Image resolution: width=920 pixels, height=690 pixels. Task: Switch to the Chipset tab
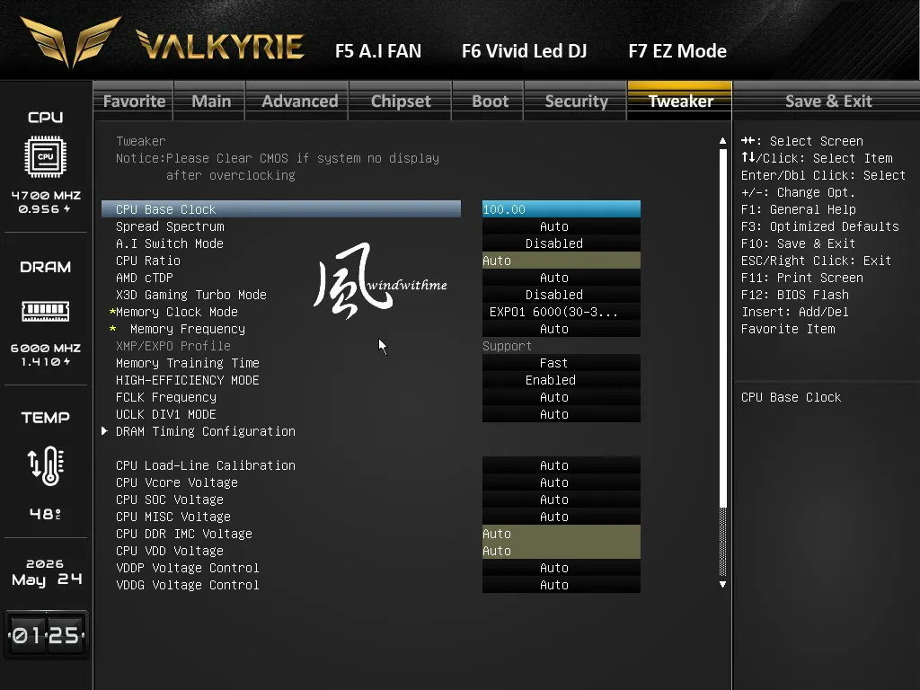(x=401, y=101)
